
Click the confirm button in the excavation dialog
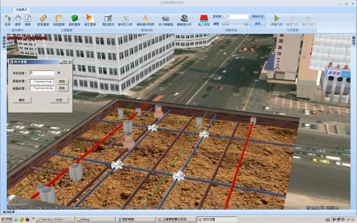[x=22, y=100]
